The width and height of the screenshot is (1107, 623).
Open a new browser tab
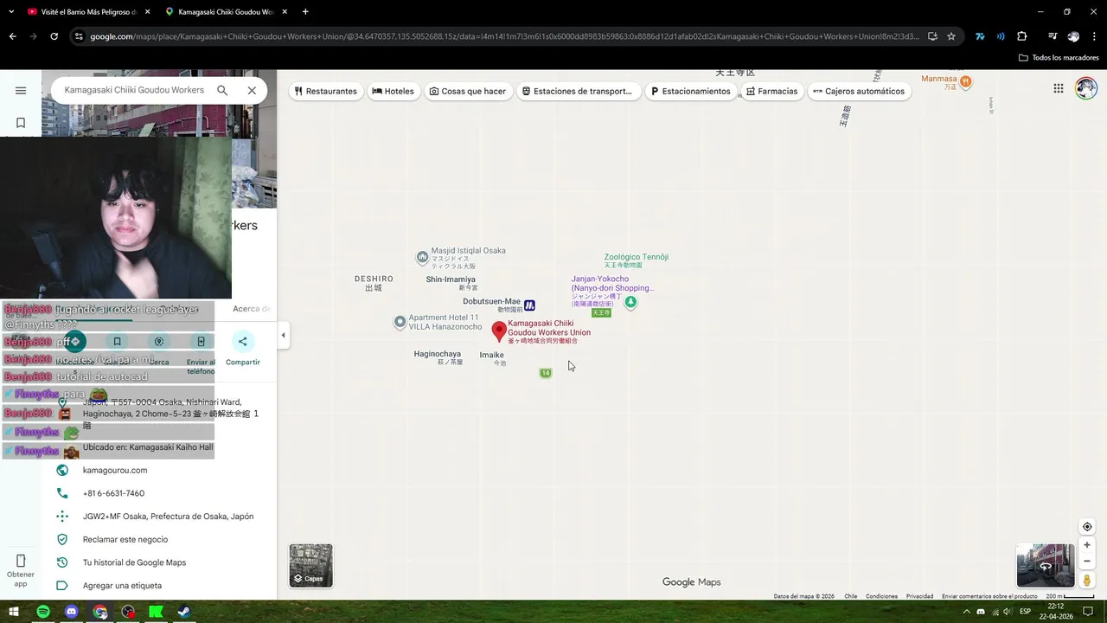305,12
